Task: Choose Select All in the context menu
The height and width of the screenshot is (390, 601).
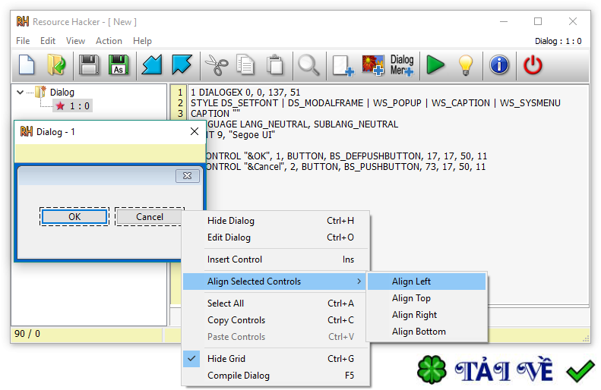Action: [x=276, y=303]
